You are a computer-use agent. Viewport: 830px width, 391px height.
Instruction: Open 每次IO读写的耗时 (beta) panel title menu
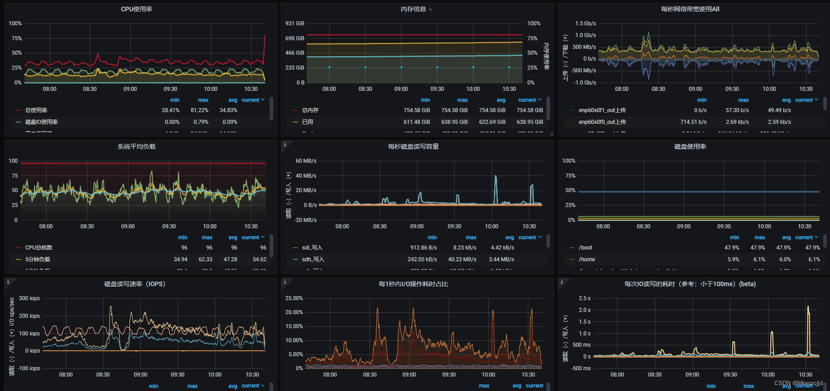pyautogui.click(x=690, y=284)
